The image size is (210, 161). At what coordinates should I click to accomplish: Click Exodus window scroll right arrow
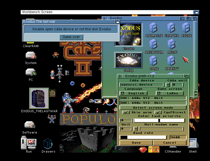tap(191, 97)
